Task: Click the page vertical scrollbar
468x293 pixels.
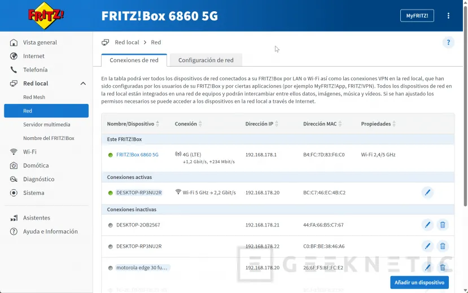Action: 465,106
